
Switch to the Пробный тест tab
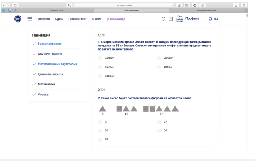[x=56, y=11]
